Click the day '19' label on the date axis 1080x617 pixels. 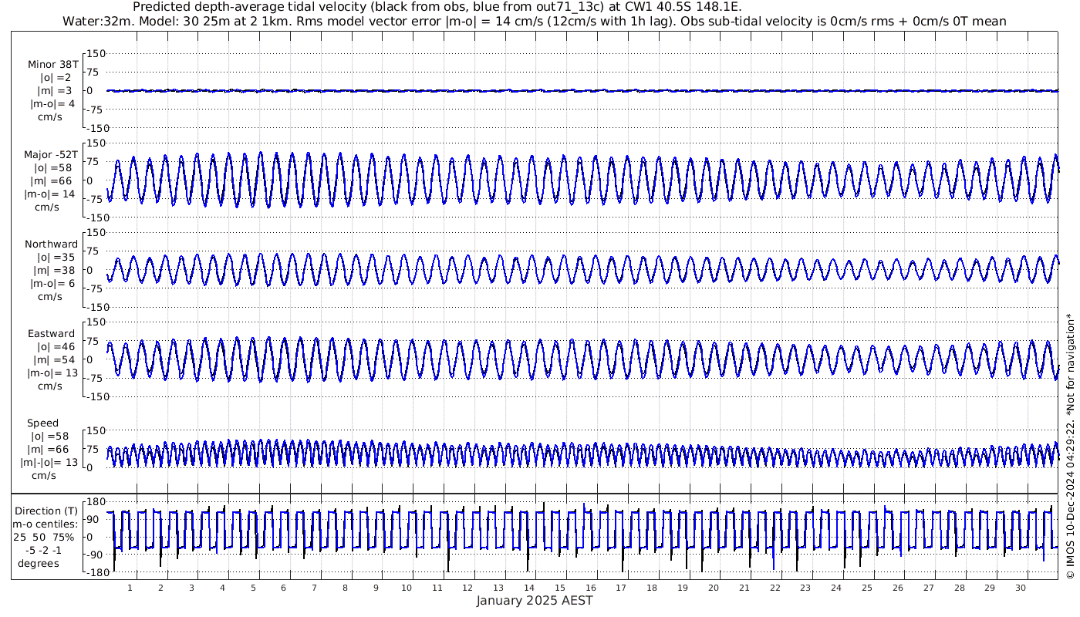(x=683, y=588)
